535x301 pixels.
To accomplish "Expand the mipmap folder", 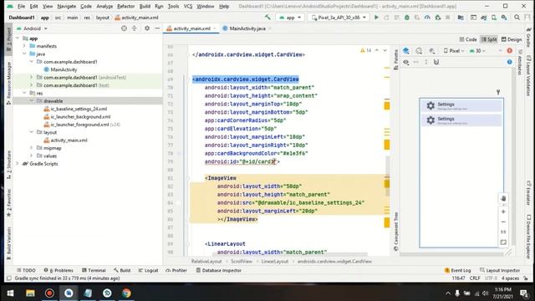I will click(x=32, y=148).
